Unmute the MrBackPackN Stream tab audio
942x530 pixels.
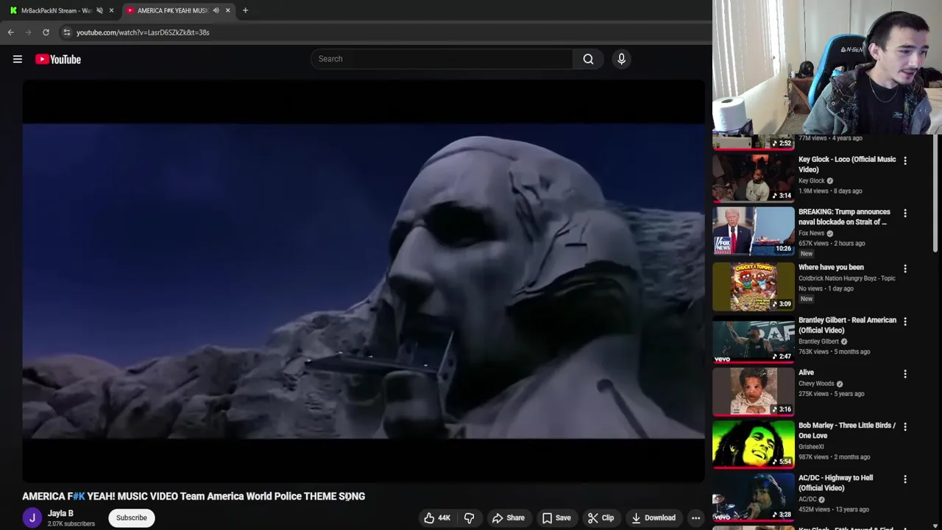[x=99, y=10]
